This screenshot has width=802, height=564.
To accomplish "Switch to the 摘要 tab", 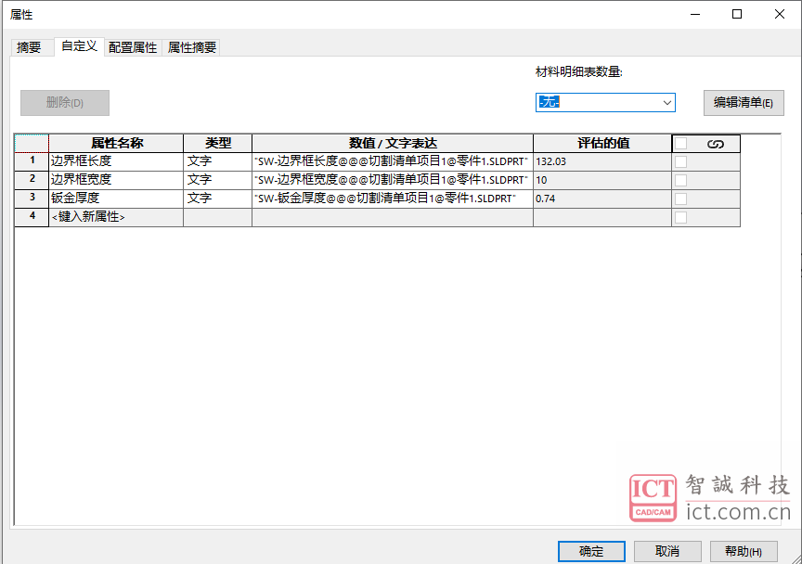I will (30, 47).
